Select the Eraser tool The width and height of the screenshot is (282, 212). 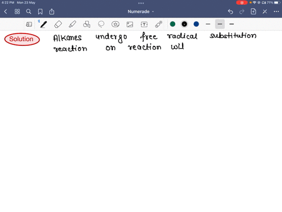coord(58,24)
